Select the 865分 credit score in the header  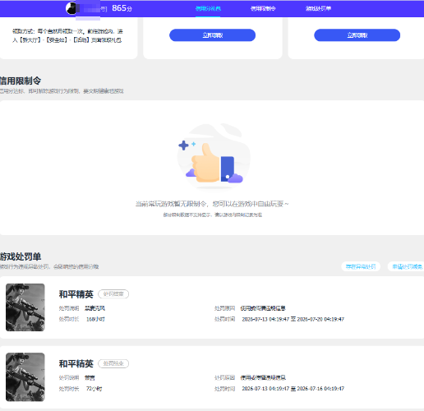[x=122, y=8]
